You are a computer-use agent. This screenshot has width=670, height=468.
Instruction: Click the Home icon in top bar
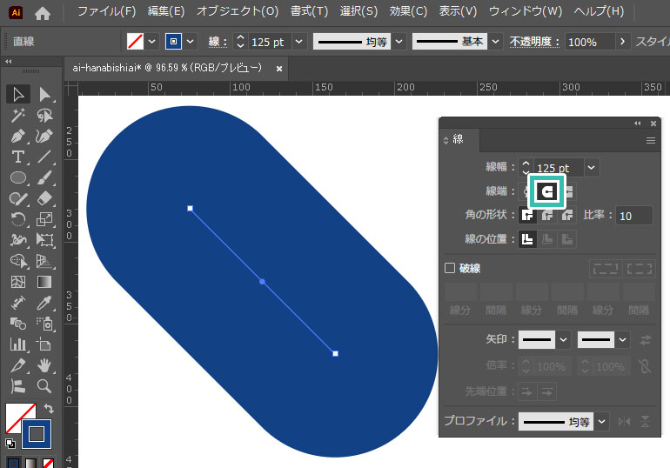[x=42, y=13]
